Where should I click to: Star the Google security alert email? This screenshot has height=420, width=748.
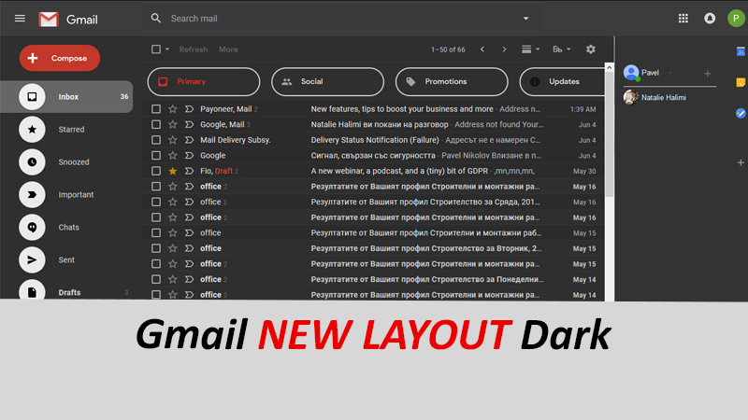coord(173,155)
